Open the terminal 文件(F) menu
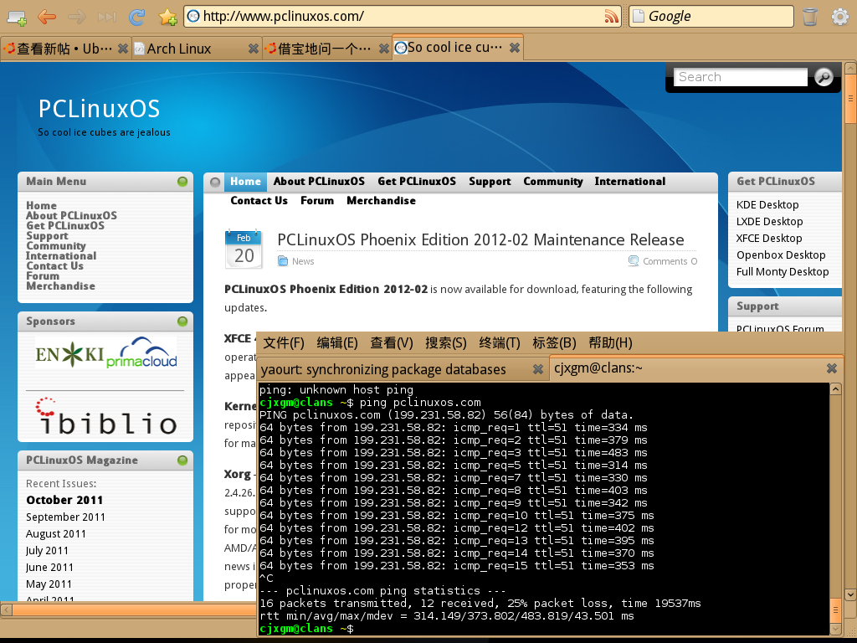857x643 pixels. (x=284, y=342)
